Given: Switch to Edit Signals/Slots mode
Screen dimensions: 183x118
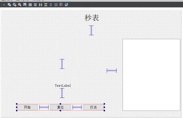Looking at the screenshot, I should point(14,5).
